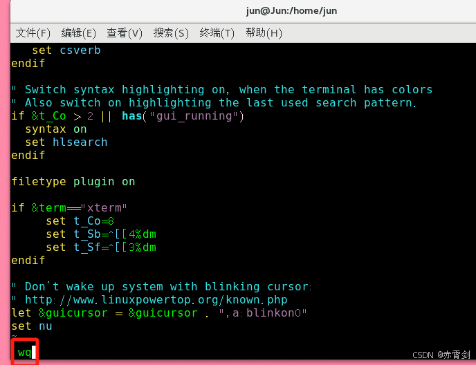Click the linuxpowertop.org URL comment line
The image size is (476, 365).
pyautogui.click(x=149, y=300)
